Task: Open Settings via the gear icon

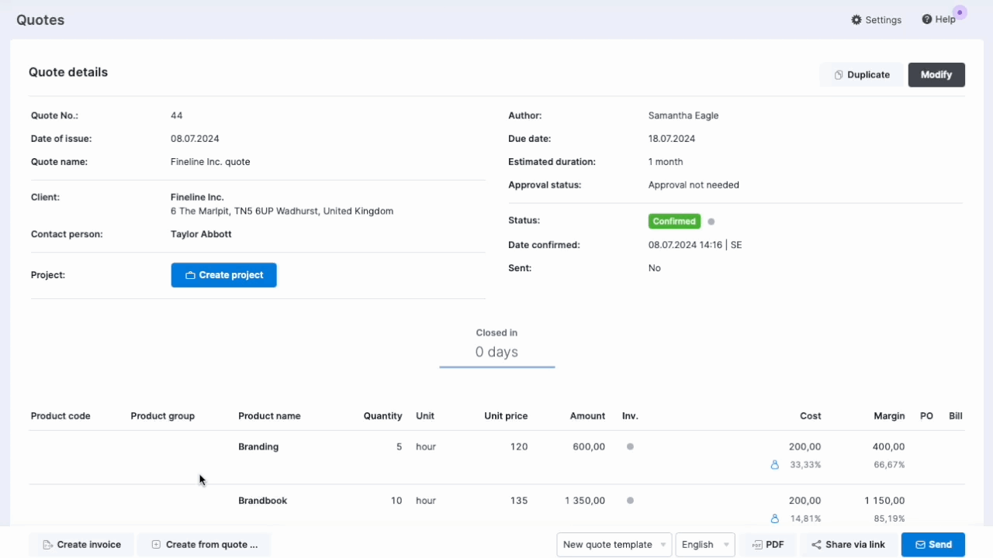Action: (x=856, y=19)
